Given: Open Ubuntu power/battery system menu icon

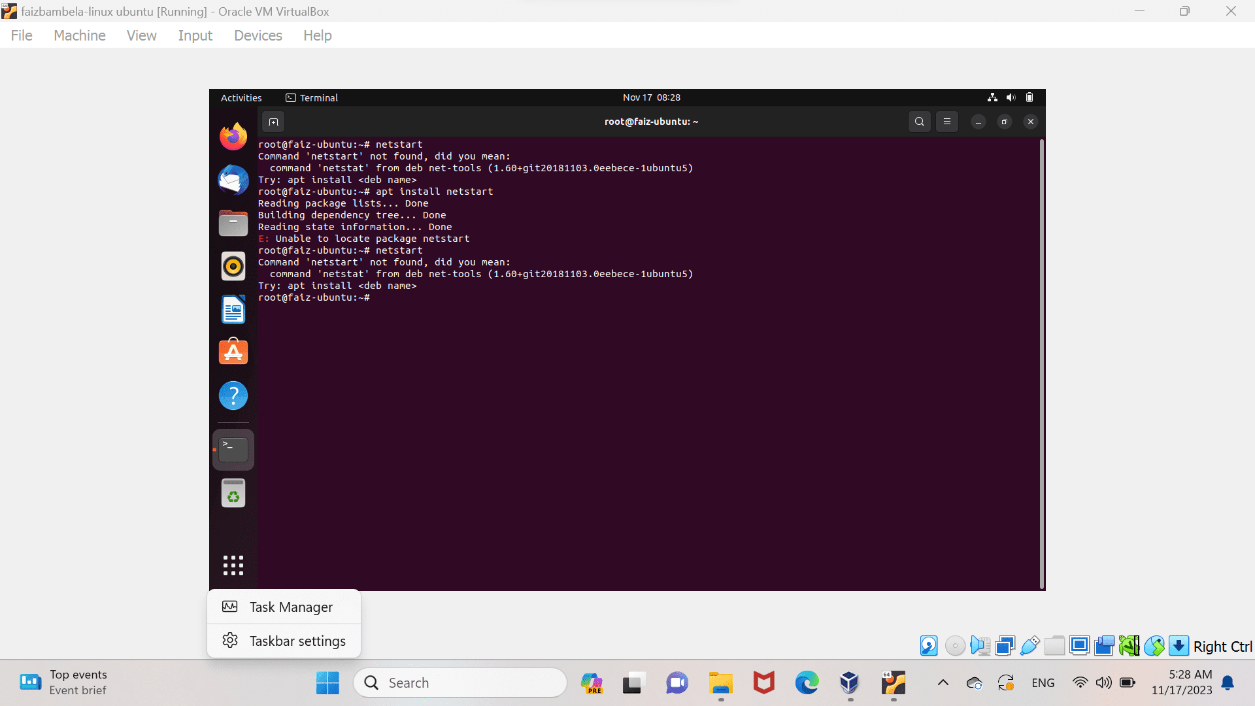Looking at the screenshot, I should [1029, 97].
